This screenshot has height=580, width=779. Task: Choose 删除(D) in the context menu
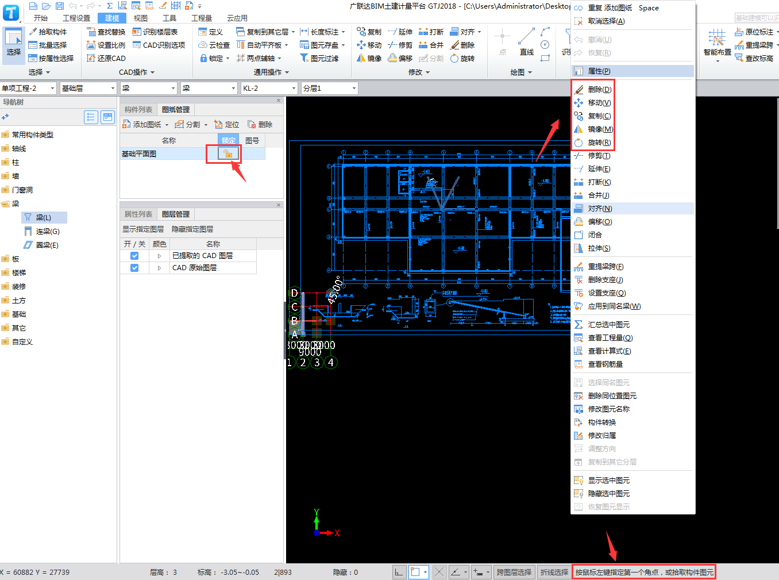pos(599,89)
